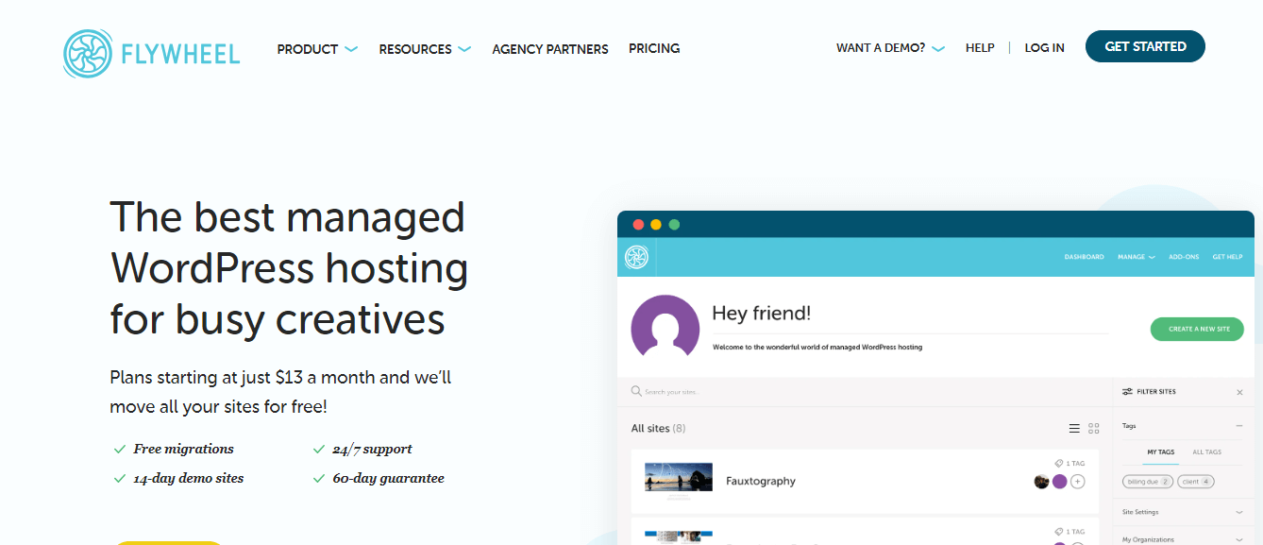Image resolution: width=1263 pixels, height=545 pixels.
Task: Close the Filter Sites panel
Action: click(x=1239, y=392)
